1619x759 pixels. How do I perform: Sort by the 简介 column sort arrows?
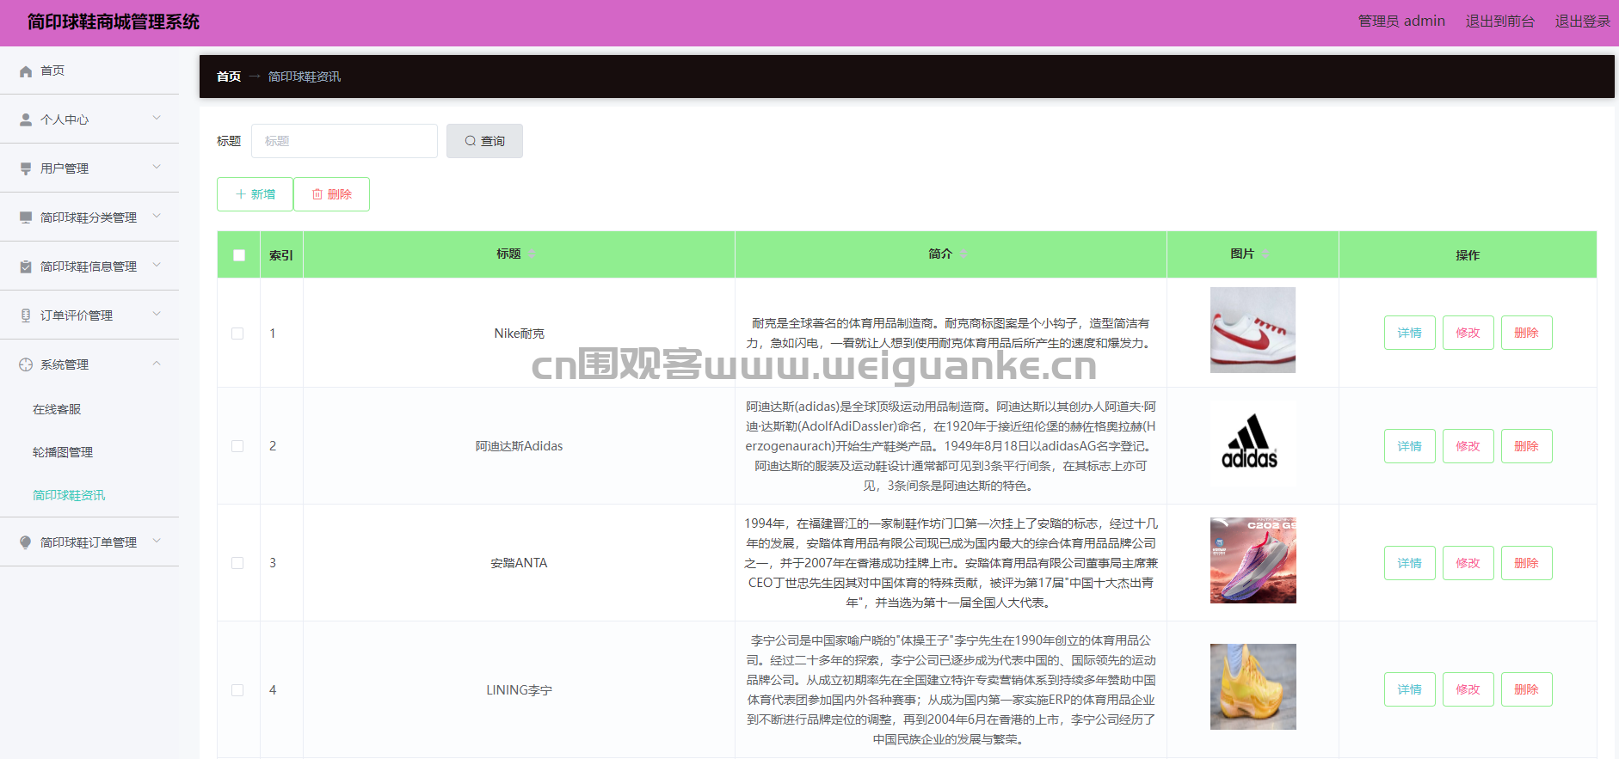point(963,254)
